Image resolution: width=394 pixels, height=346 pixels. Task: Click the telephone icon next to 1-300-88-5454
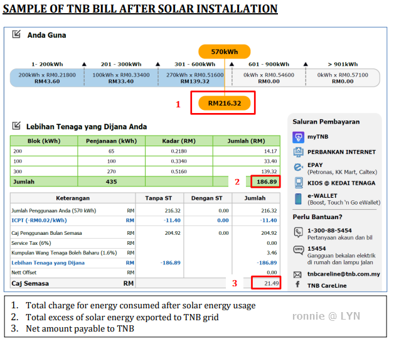point(298,232)
